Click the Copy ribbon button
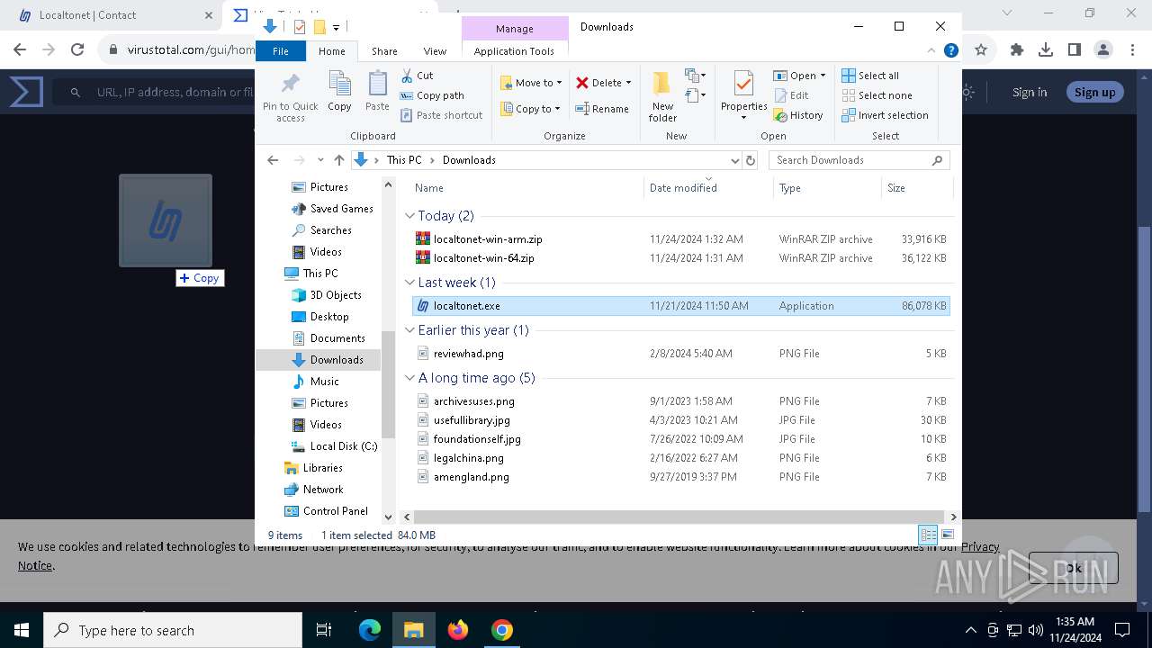Screen dimensions: 1152x648 [339, 92]
